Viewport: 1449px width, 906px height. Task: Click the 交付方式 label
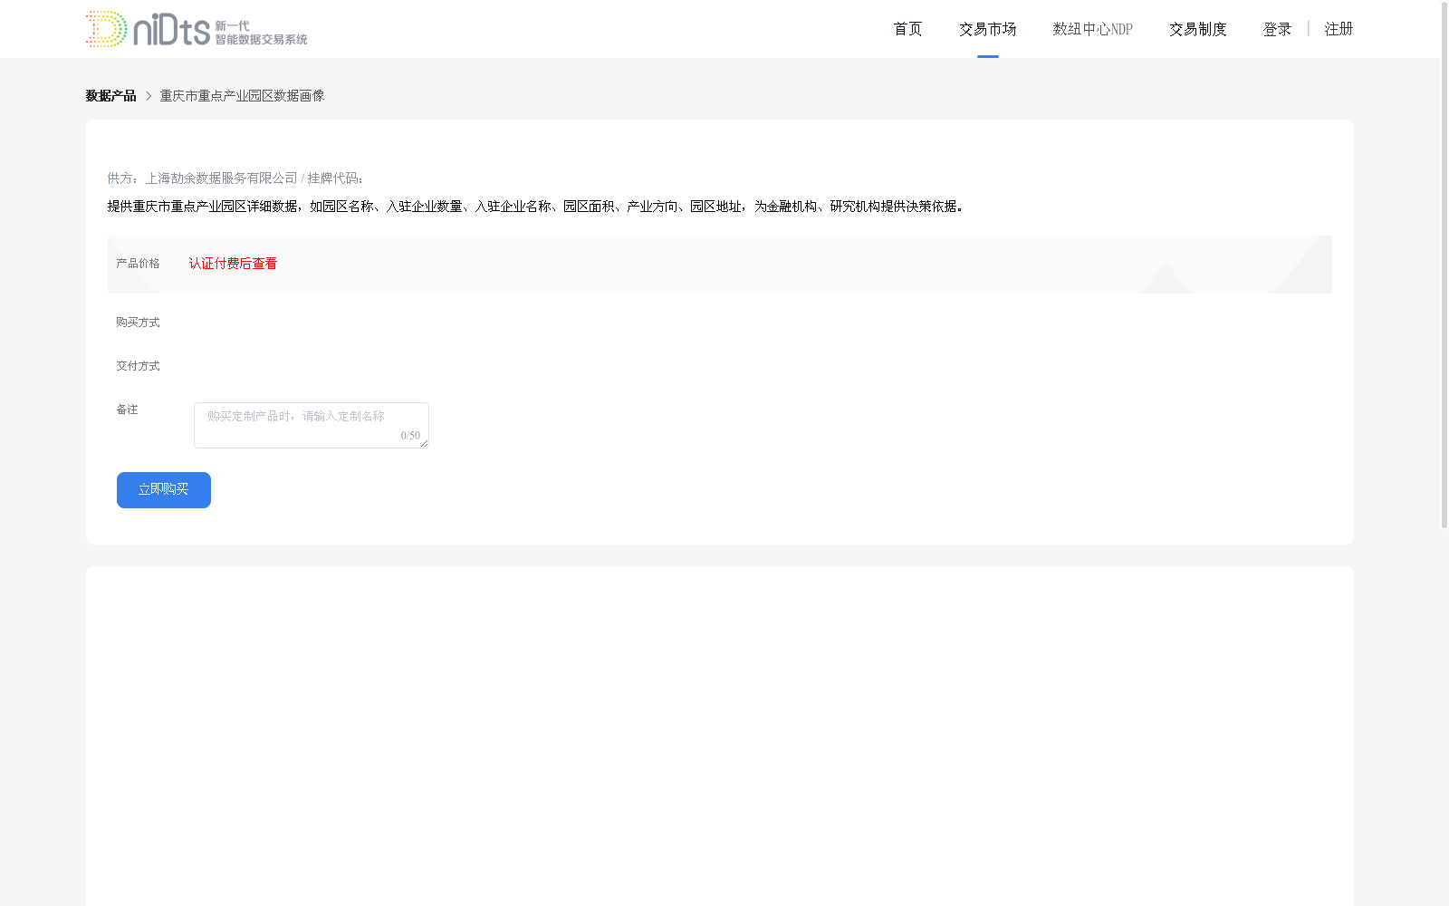pos(138,366)
